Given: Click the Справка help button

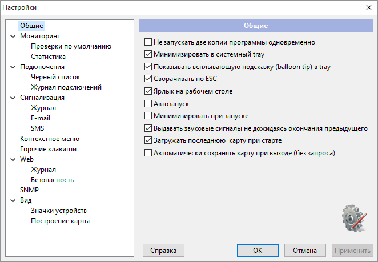Looking at the screenshot, I should 163,251.
